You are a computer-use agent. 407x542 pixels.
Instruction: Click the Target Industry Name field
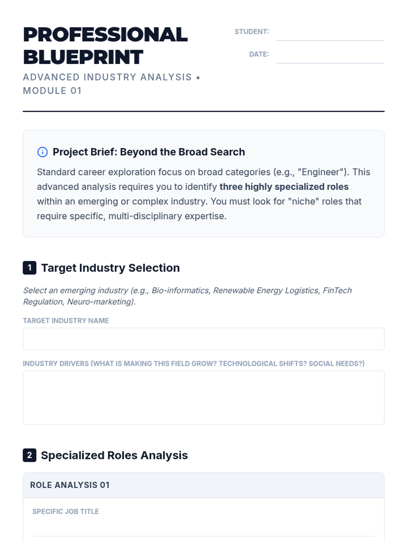point(203,339)
